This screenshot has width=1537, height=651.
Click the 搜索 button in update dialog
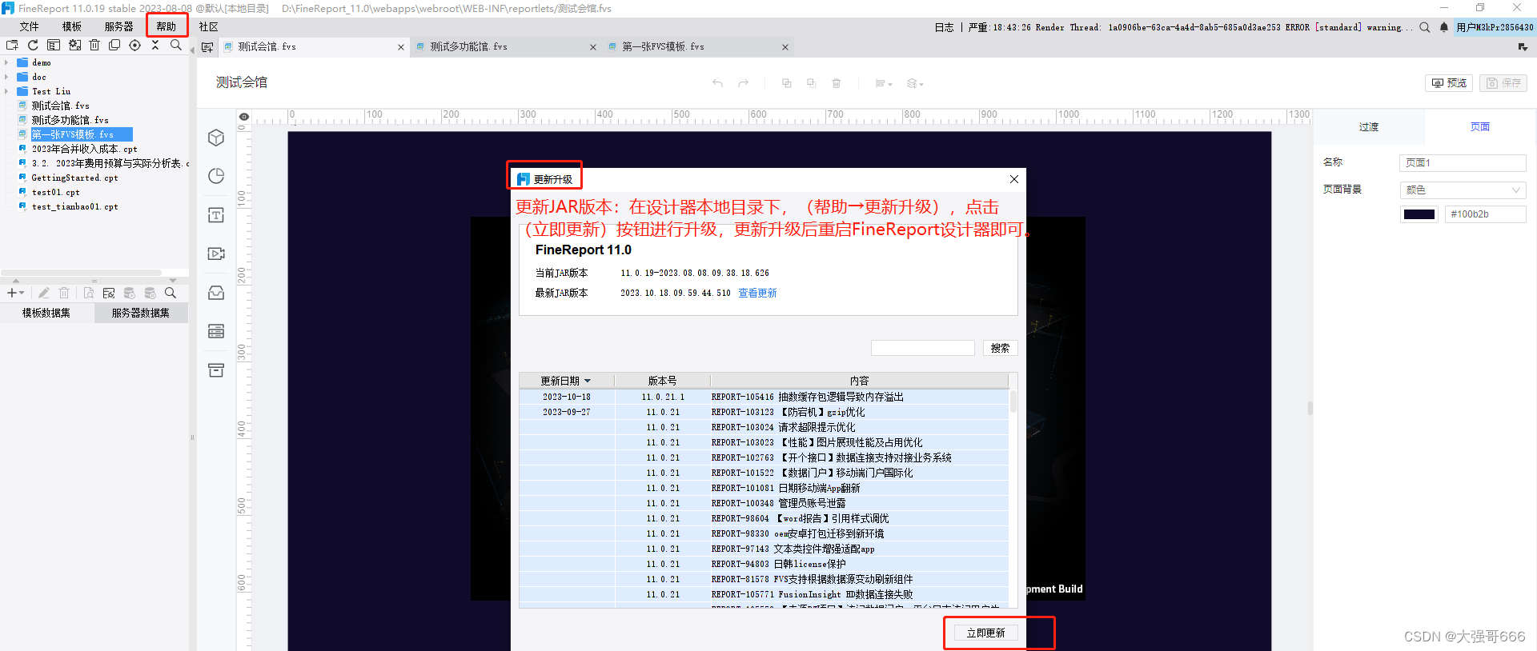pos(1000,348)
